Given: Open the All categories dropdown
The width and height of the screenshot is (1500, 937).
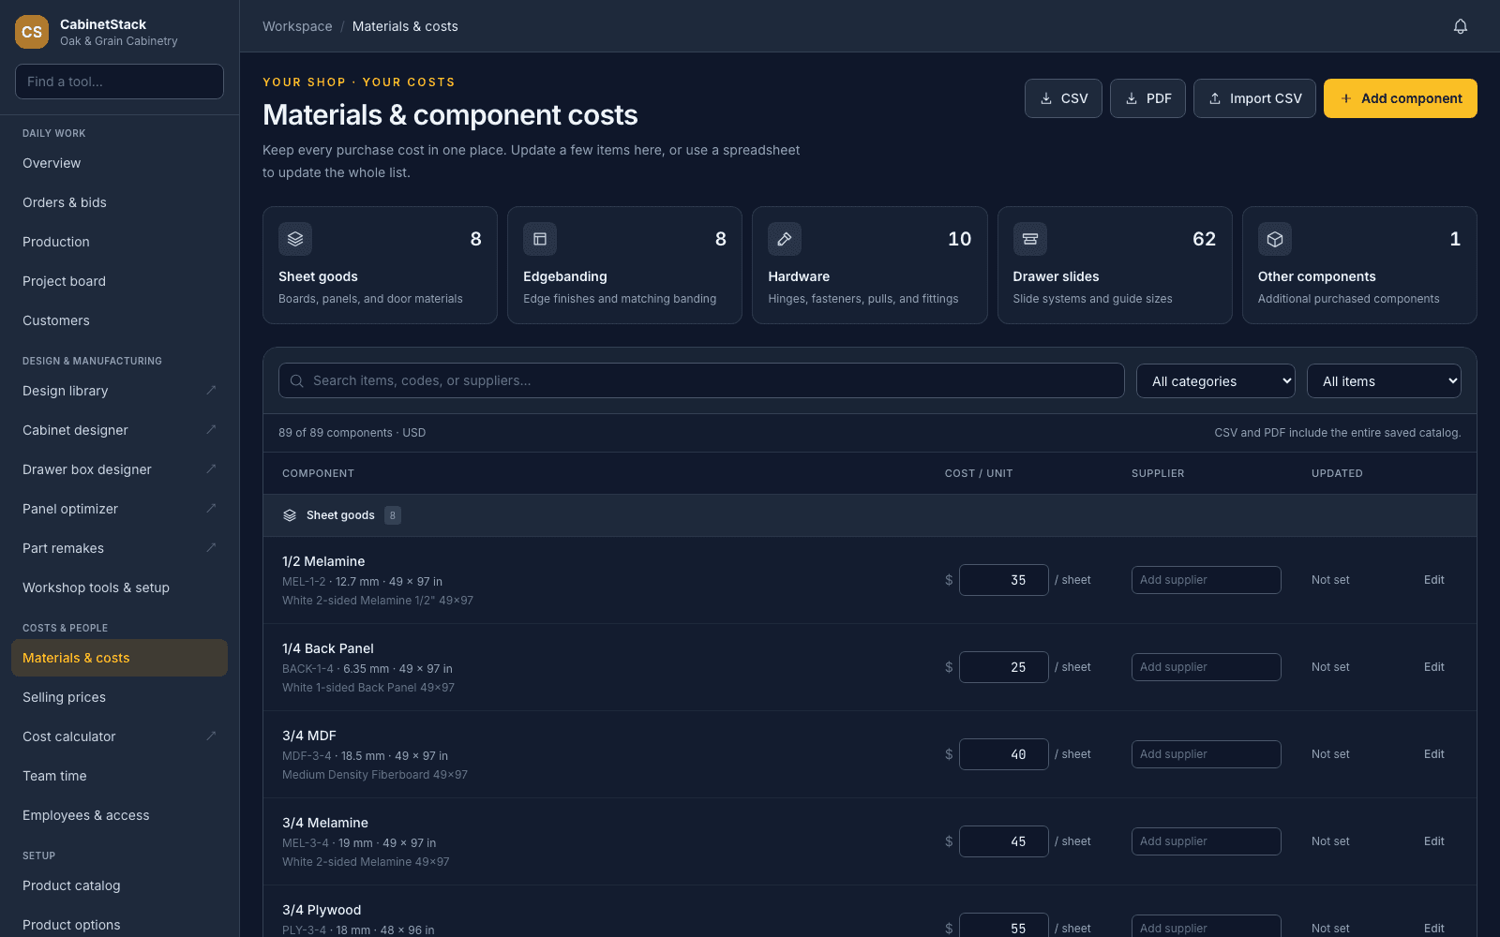Looking at the screenshot, I should tap(1216, 381).
